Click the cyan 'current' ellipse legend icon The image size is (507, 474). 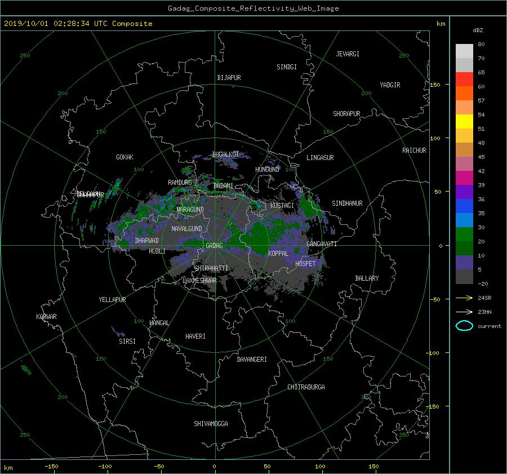point(464,326)
